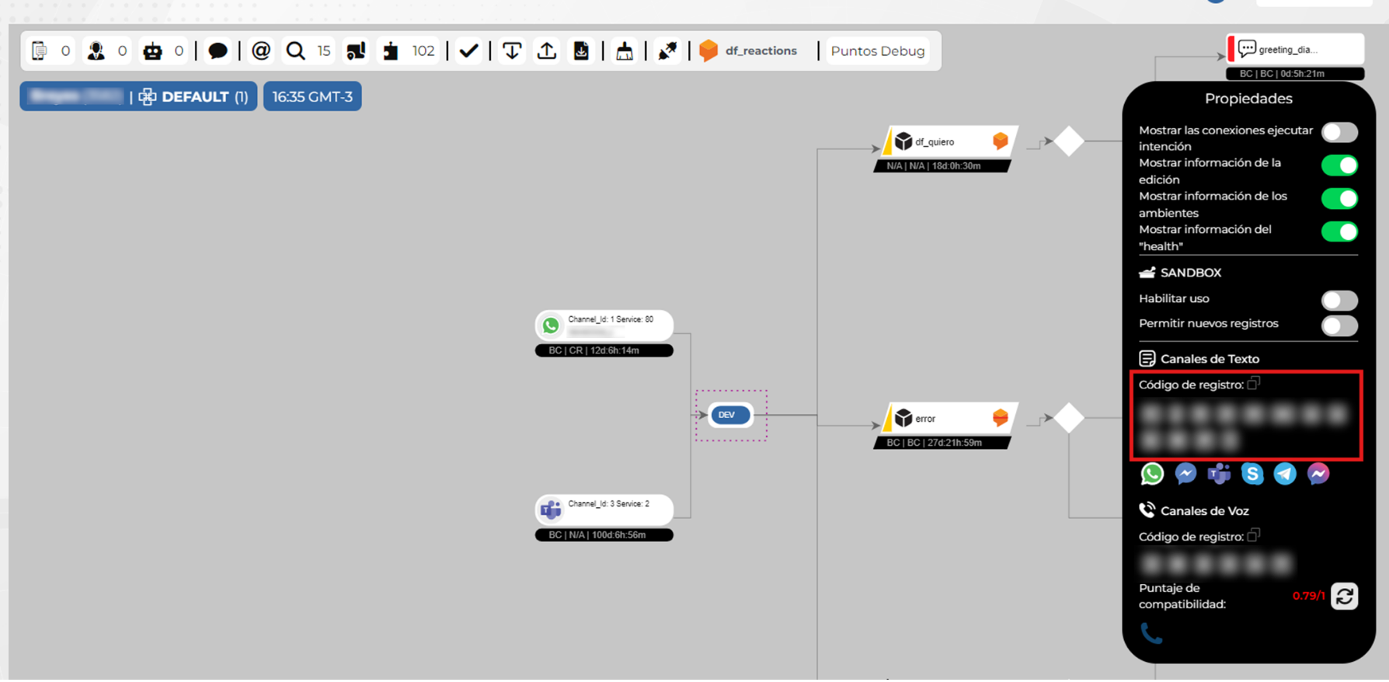Click the BC | CR | 12d:6h:14m label
This screenshot has width=1389, height=682.
point(604,351)
